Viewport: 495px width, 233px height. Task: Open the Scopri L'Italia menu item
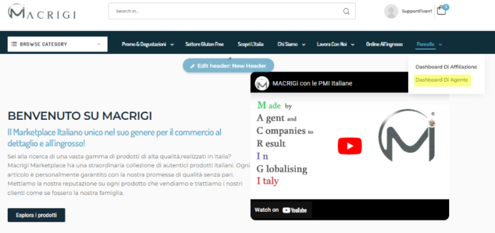[x=250, y=44]
